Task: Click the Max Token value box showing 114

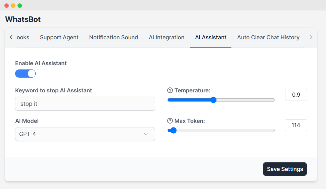Action: click(296, 125)
